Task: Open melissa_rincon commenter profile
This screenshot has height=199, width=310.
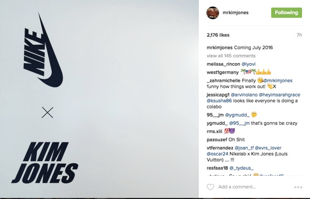Action: [223, 64]
